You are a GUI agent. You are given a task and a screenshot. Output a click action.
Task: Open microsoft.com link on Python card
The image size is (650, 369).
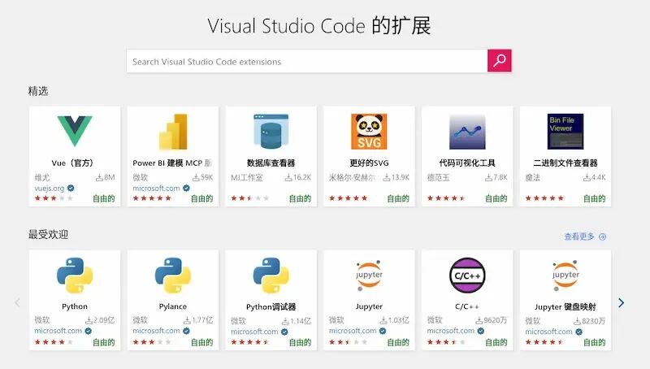click(x=58, y=331)
